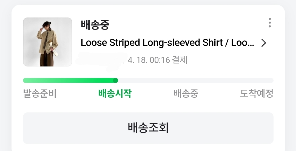Expand order details with the right chevron
This screenshot has width=296, height=151.
coord(264,43)
